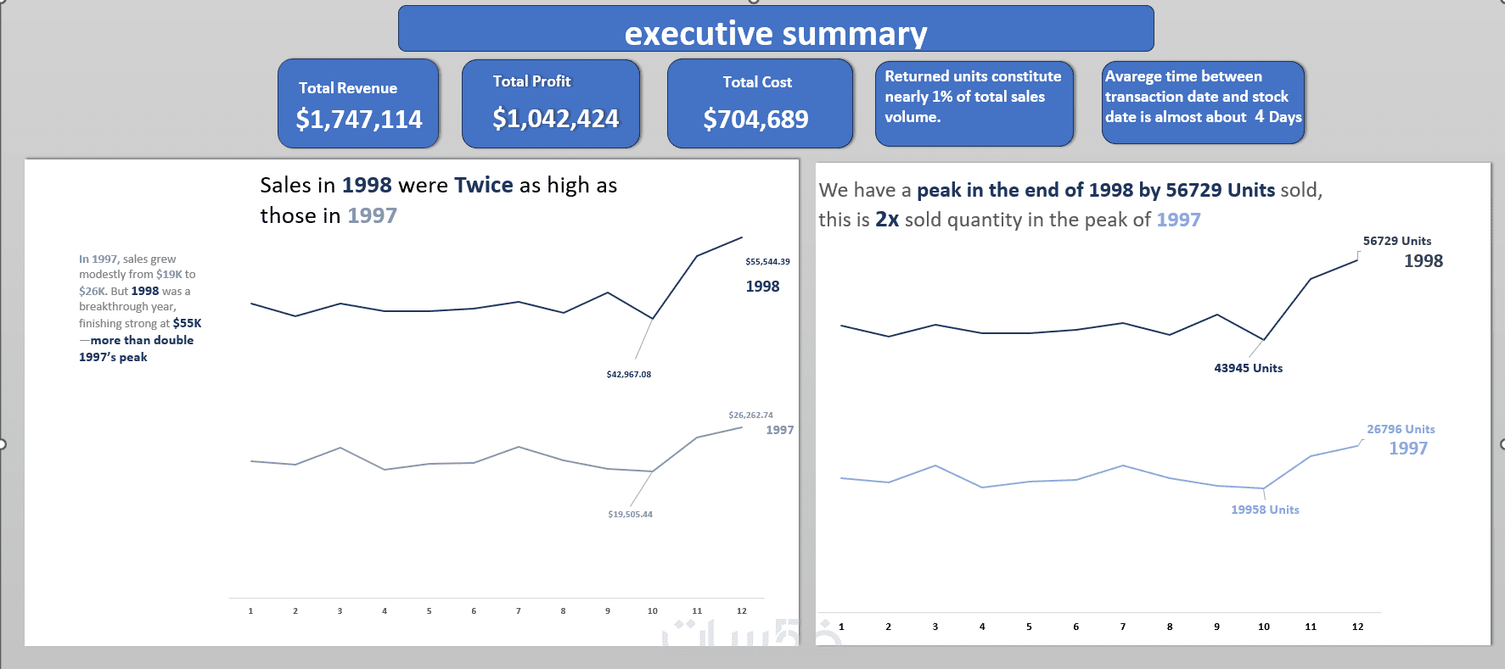Click the right edge resize handle
1505x669 pixels.
pos(1502,444)
